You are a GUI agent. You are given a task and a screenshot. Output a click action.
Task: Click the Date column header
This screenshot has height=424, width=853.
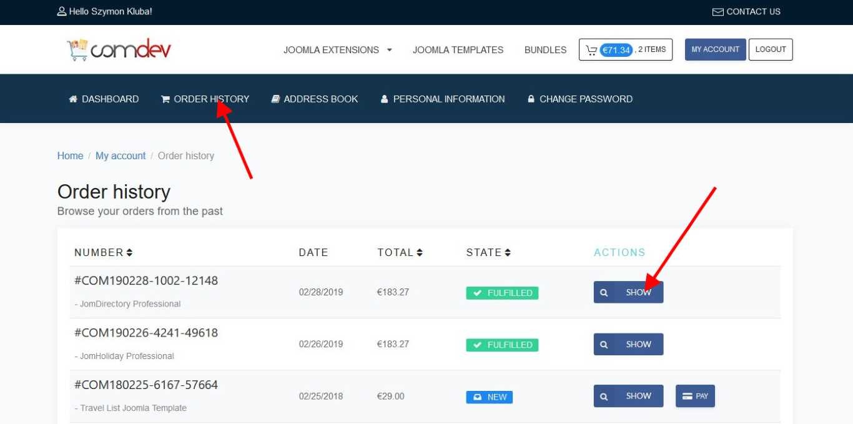point(313,252)
